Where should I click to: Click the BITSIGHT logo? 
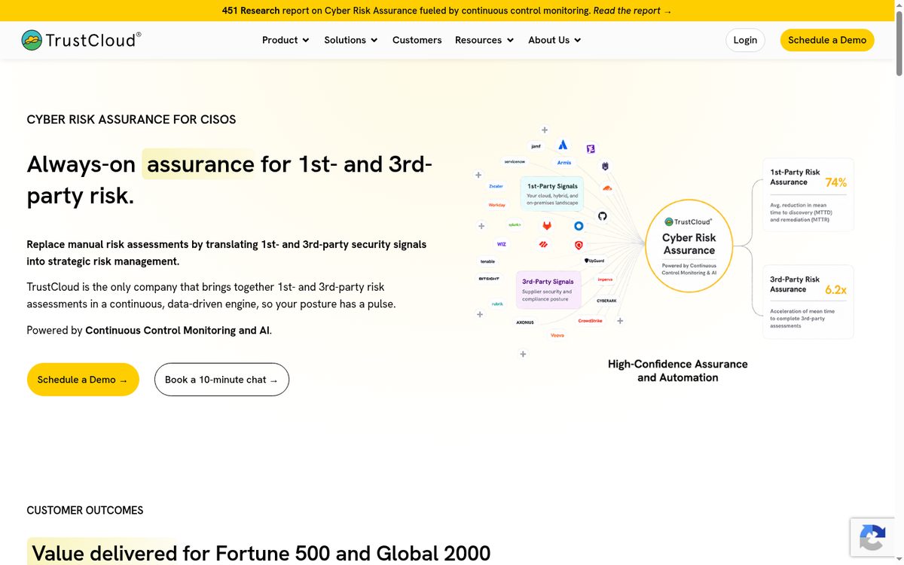488,279
